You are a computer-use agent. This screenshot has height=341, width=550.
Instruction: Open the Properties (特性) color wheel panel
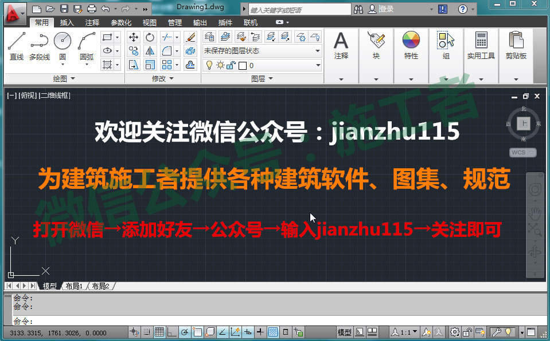click(411, 46)
